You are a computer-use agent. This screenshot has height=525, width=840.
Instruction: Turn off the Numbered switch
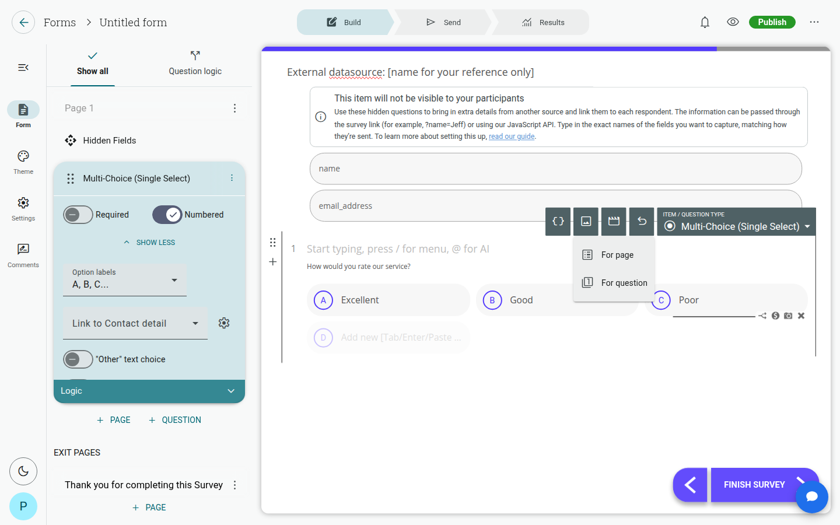tap(167, 215)
